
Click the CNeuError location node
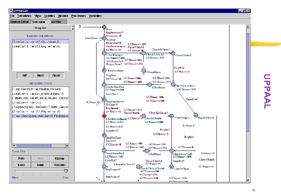tap(150, 85)
